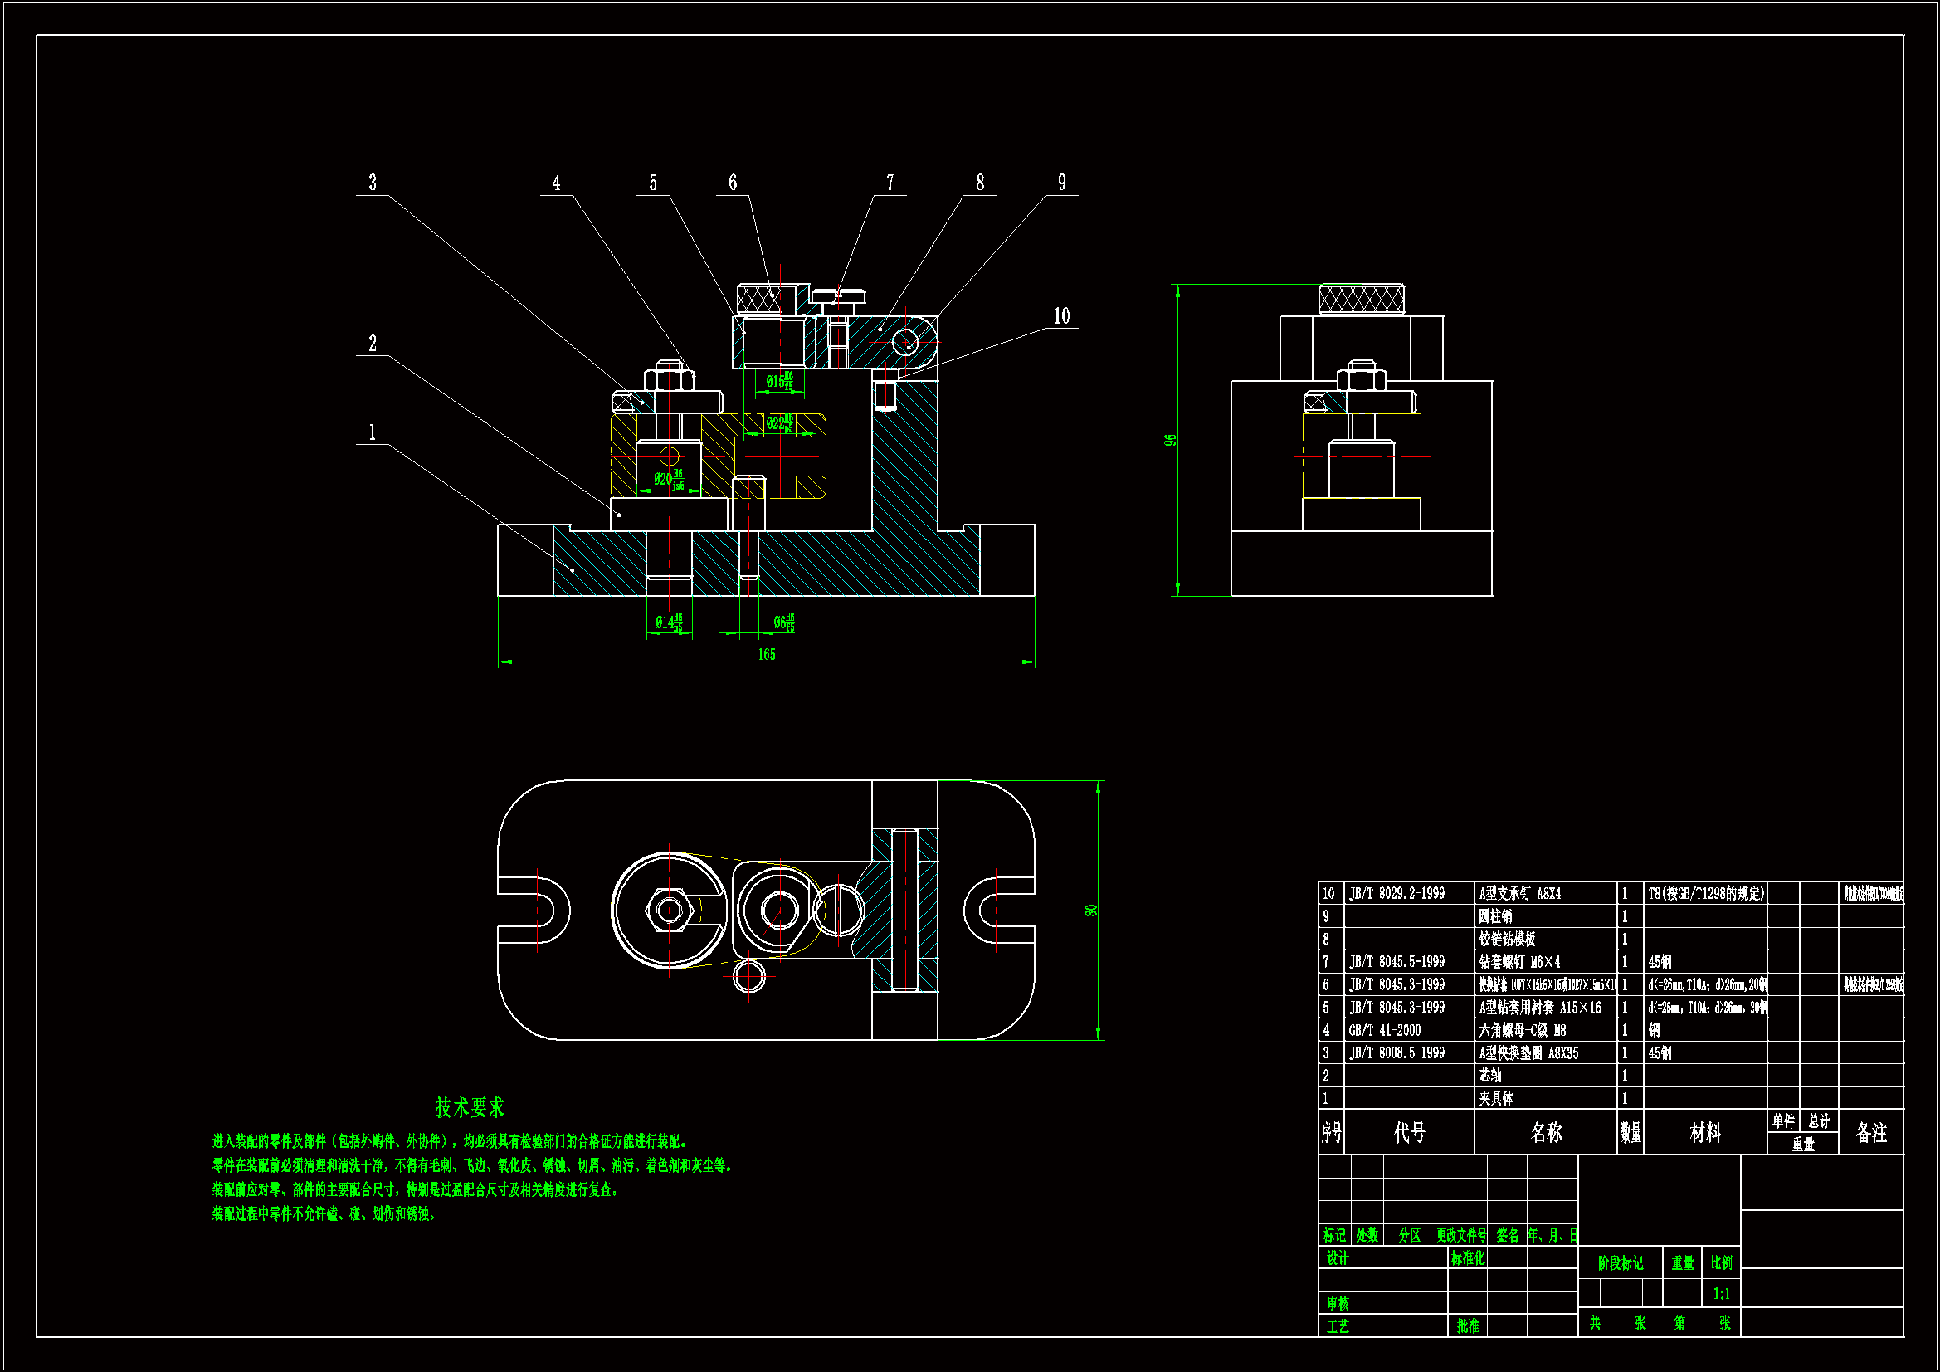Select the 夹具体 cell in the parts list
Image resolution: width=1940 pixels, height=1372 pixels.
pos(1496,1098)
